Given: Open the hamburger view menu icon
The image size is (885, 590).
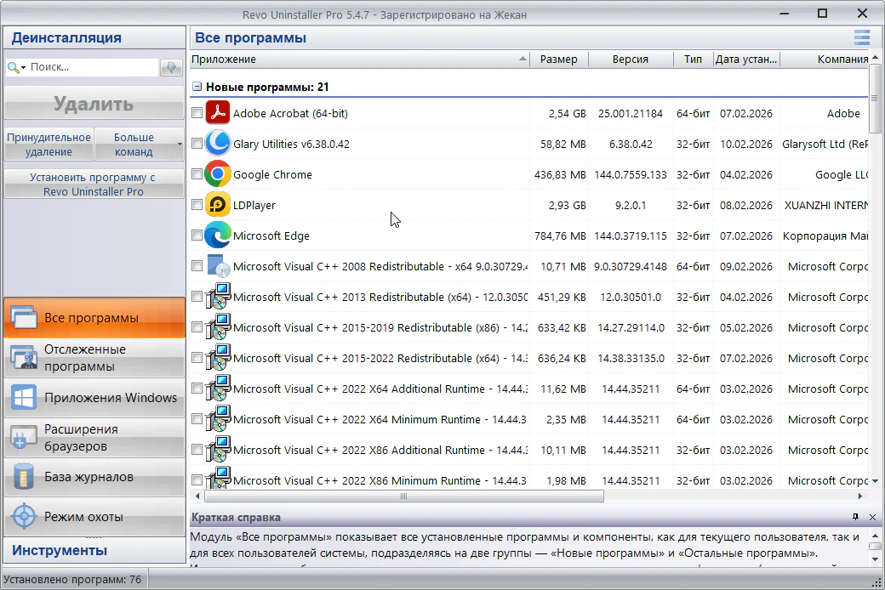Looking at the screenshot, I should (x=861, y=37).
